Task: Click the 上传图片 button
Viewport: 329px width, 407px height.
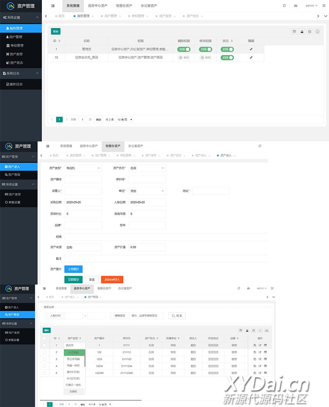Action: point(74,269)
